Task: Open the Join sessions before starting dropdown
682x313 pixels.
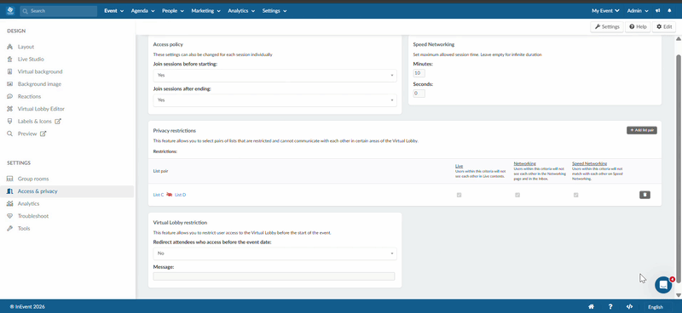Action: [x=275, y=75]
